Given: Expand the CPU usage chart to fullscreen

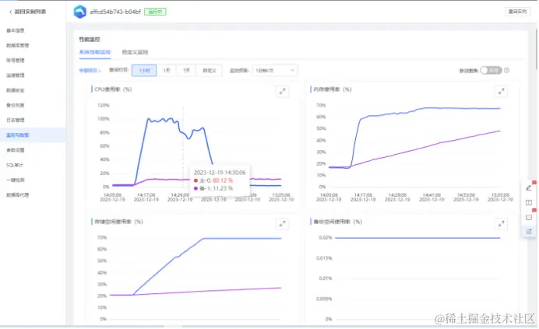Looking at the screenshot, I should tap(282, 92).
